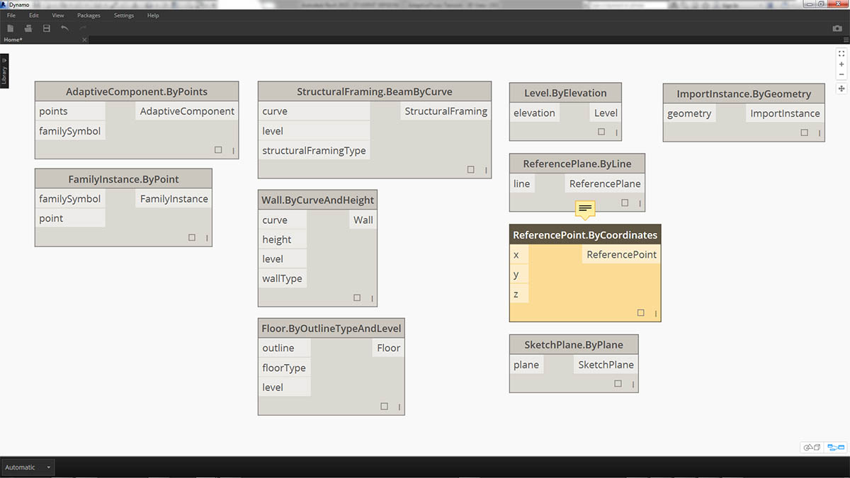The width and height of the screenshot is (850, 478).
Task: Zoom in using the plus icon
Action: click(x=841, y=64)
